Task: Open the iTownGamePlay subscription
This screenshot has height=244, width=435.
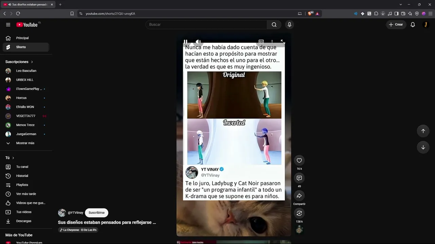Action: tap(26, 89)
